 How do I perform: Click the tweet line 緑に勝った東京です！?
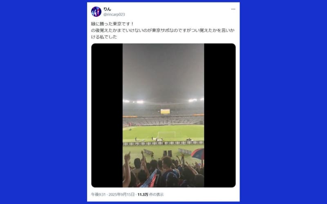[x=112, y=24]
